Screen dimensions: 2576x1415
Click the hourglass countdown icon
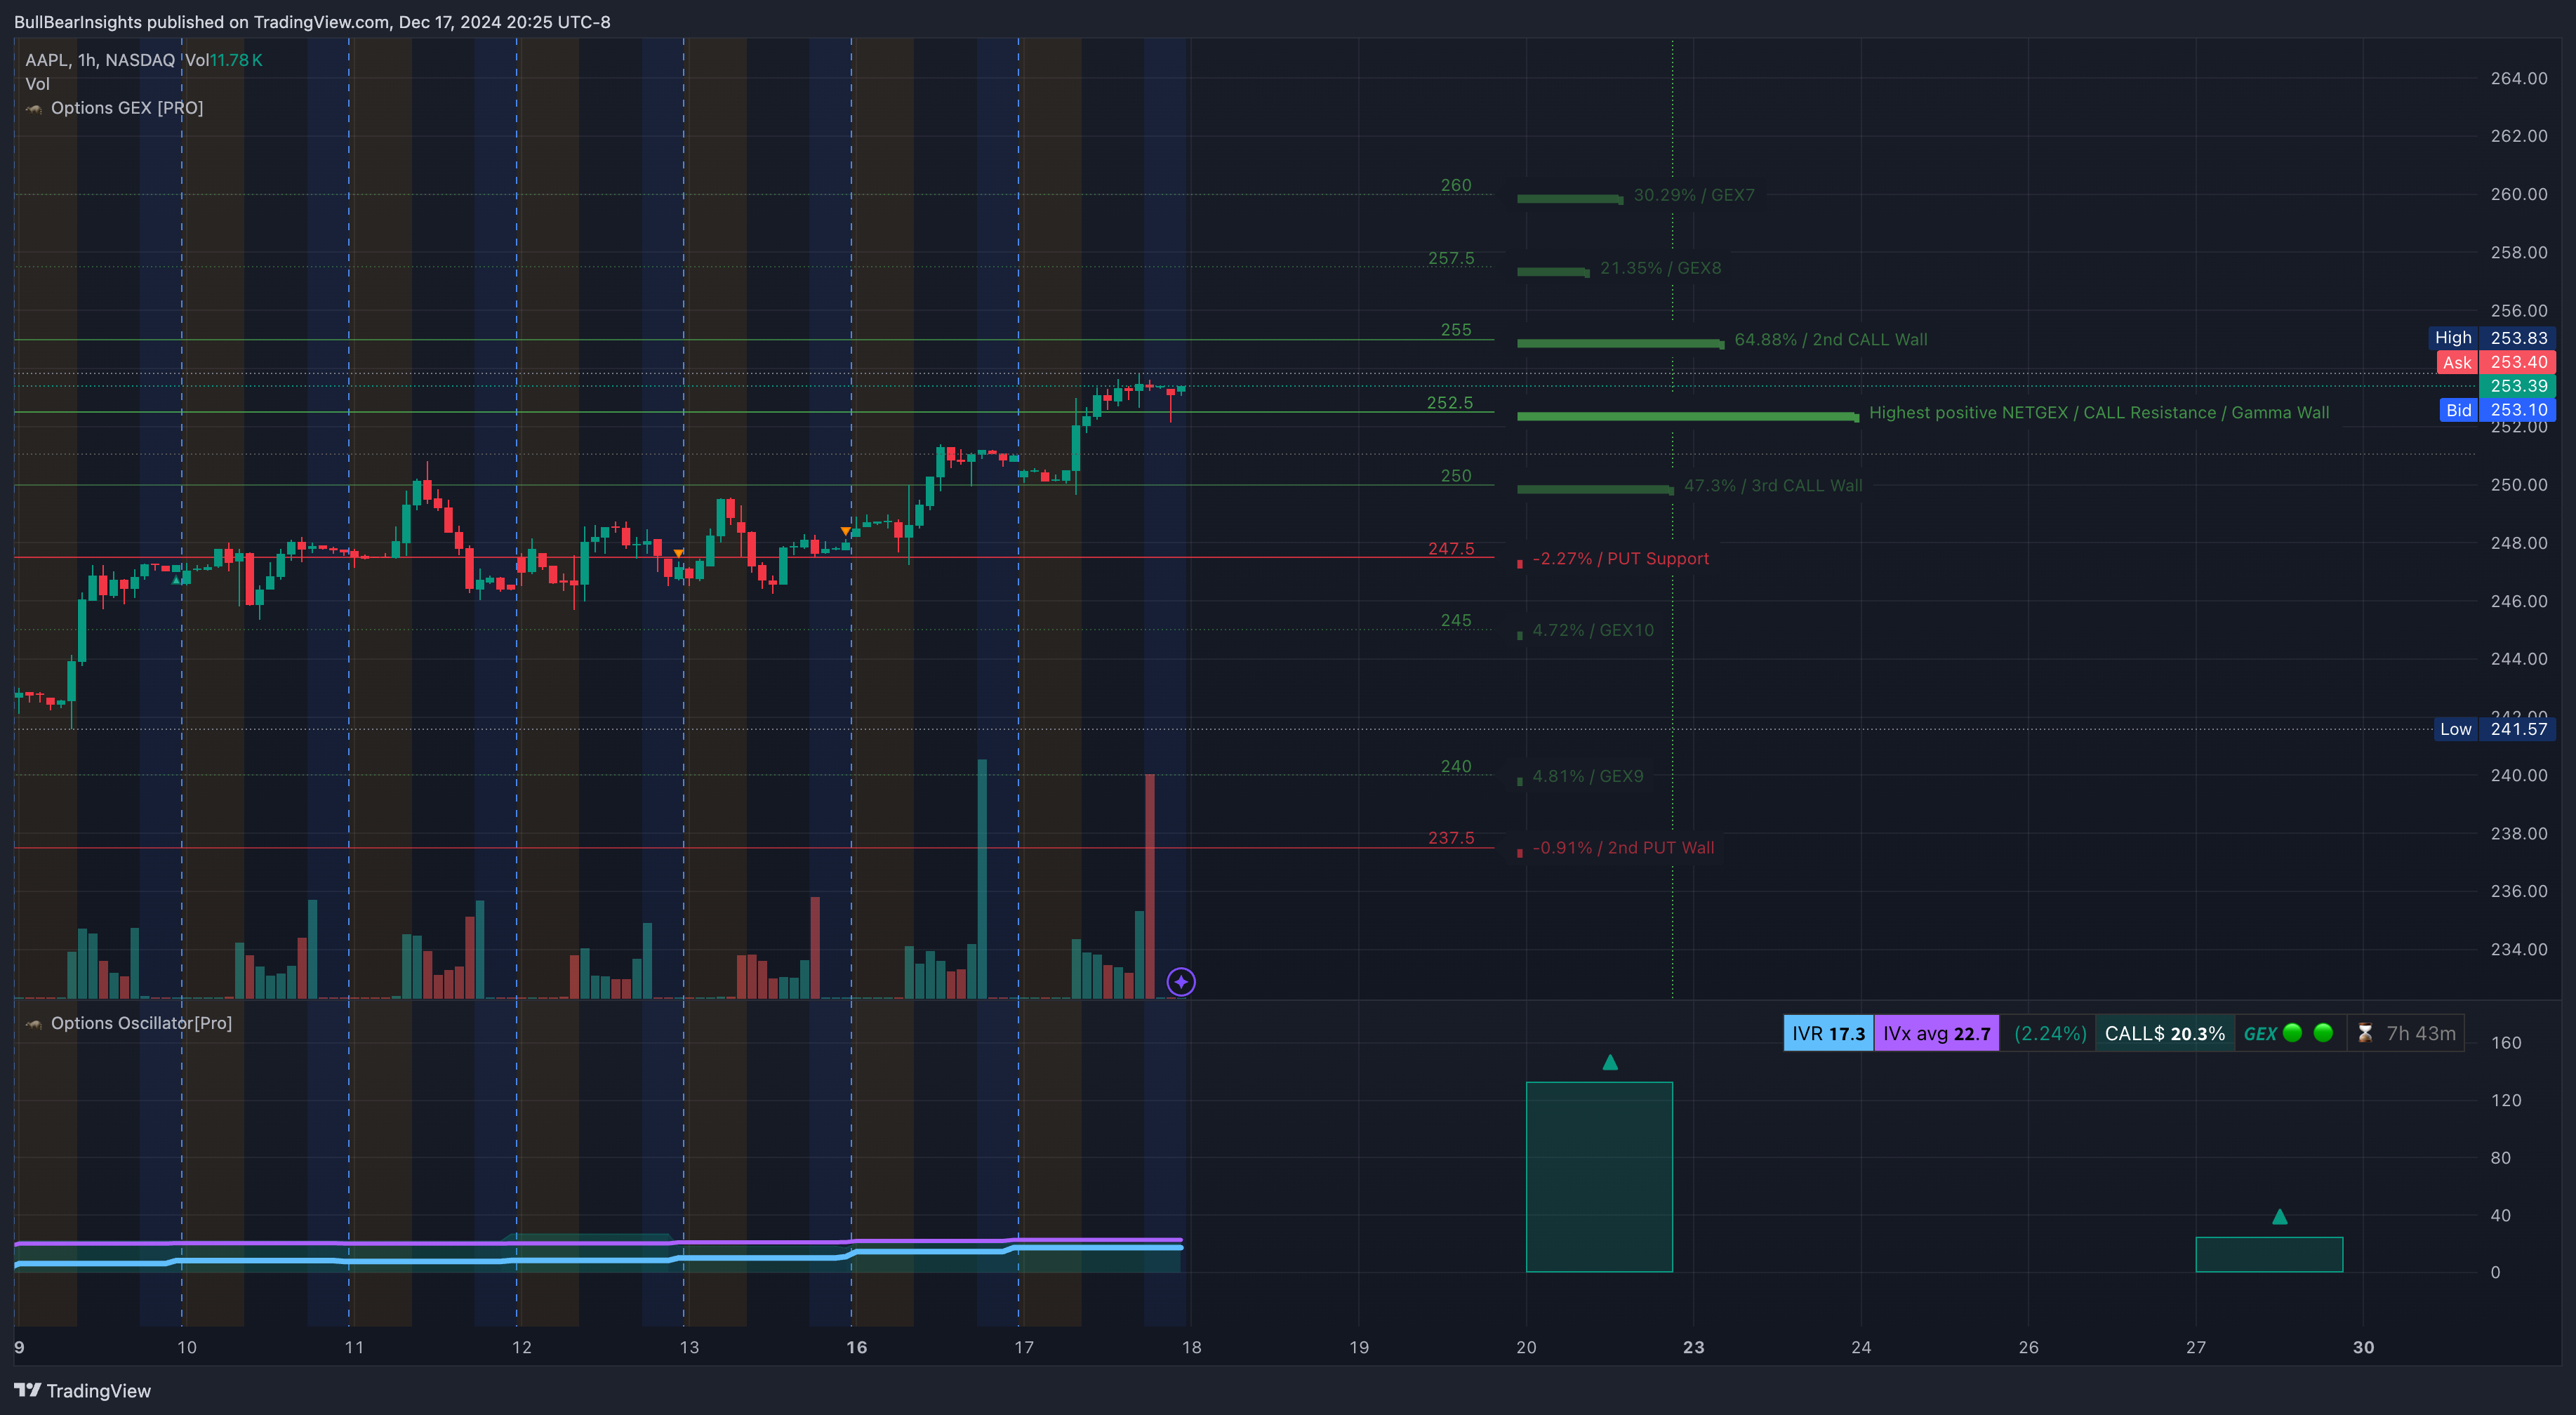(2365, 1033)
